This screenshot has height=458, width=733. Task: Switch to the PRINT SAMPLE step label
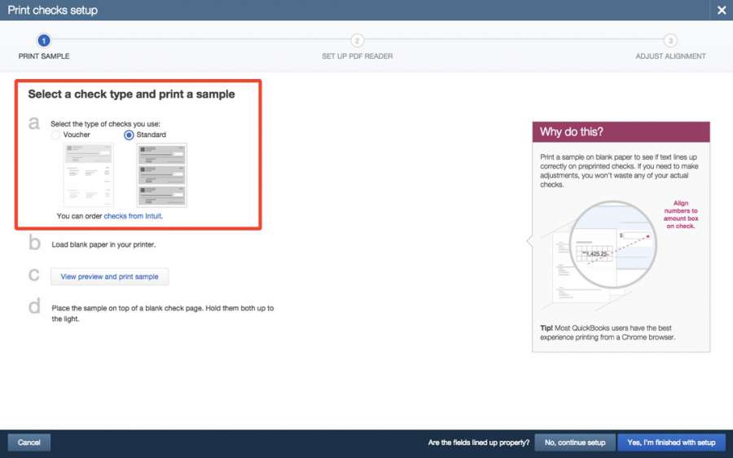44,56
